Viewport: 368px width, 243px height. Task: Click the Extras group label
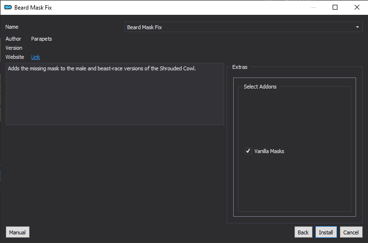coord(239,67)
